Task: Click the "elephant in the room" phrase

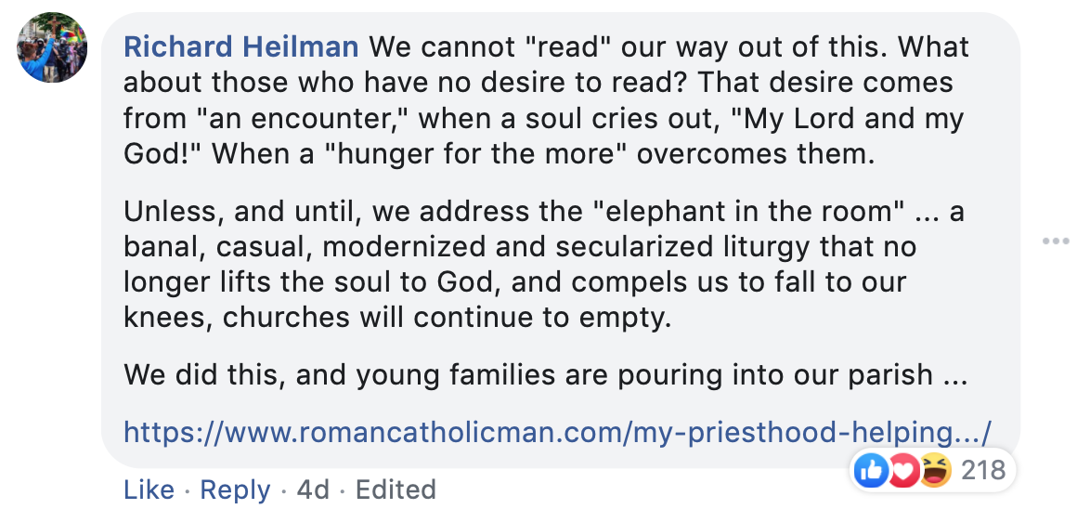Action: [748, 212]
